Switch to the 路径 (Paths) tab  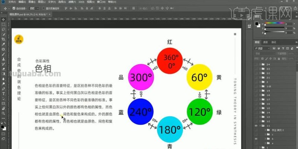pos(274,42)
